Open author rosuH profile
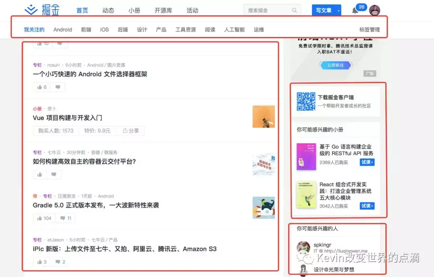434x277 pixels. click(x=53, y=65)
